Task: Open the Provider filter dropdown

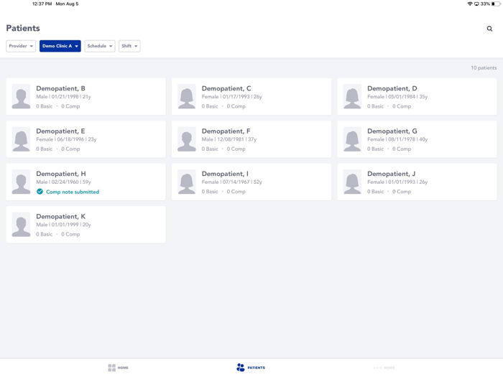Action: pos(21,46)
